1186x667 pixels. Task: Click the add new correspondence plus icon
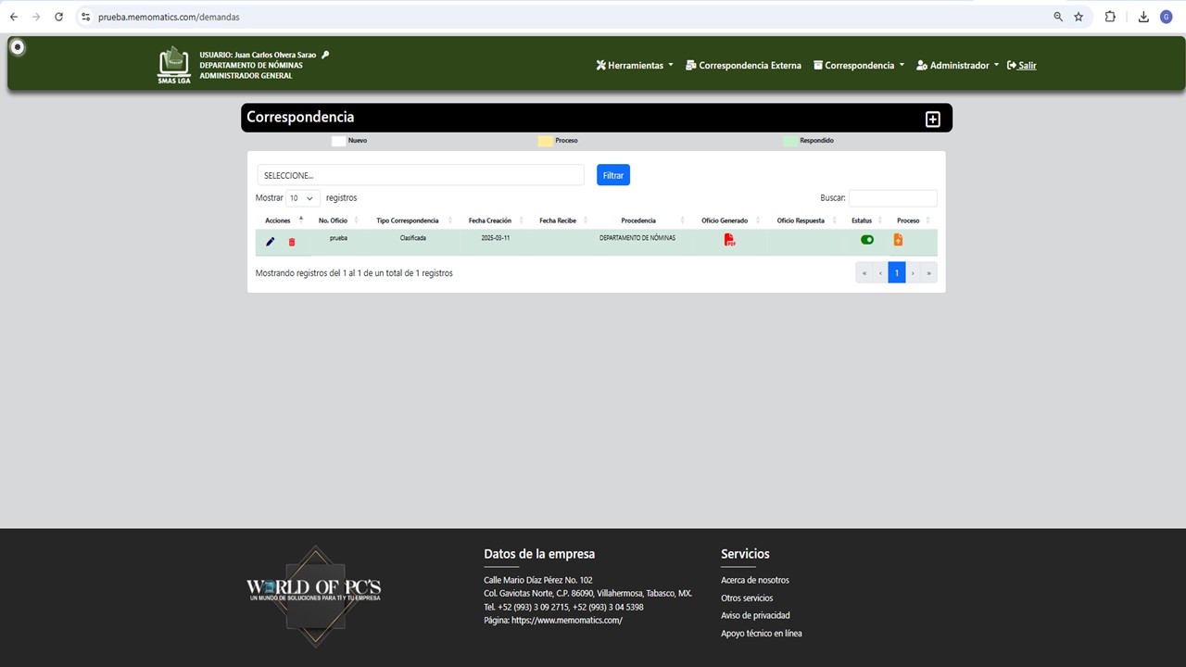pos(932,119)
